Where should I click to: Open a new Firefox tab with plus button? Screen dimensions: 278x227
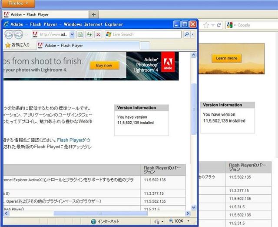[x=94, y=14]
